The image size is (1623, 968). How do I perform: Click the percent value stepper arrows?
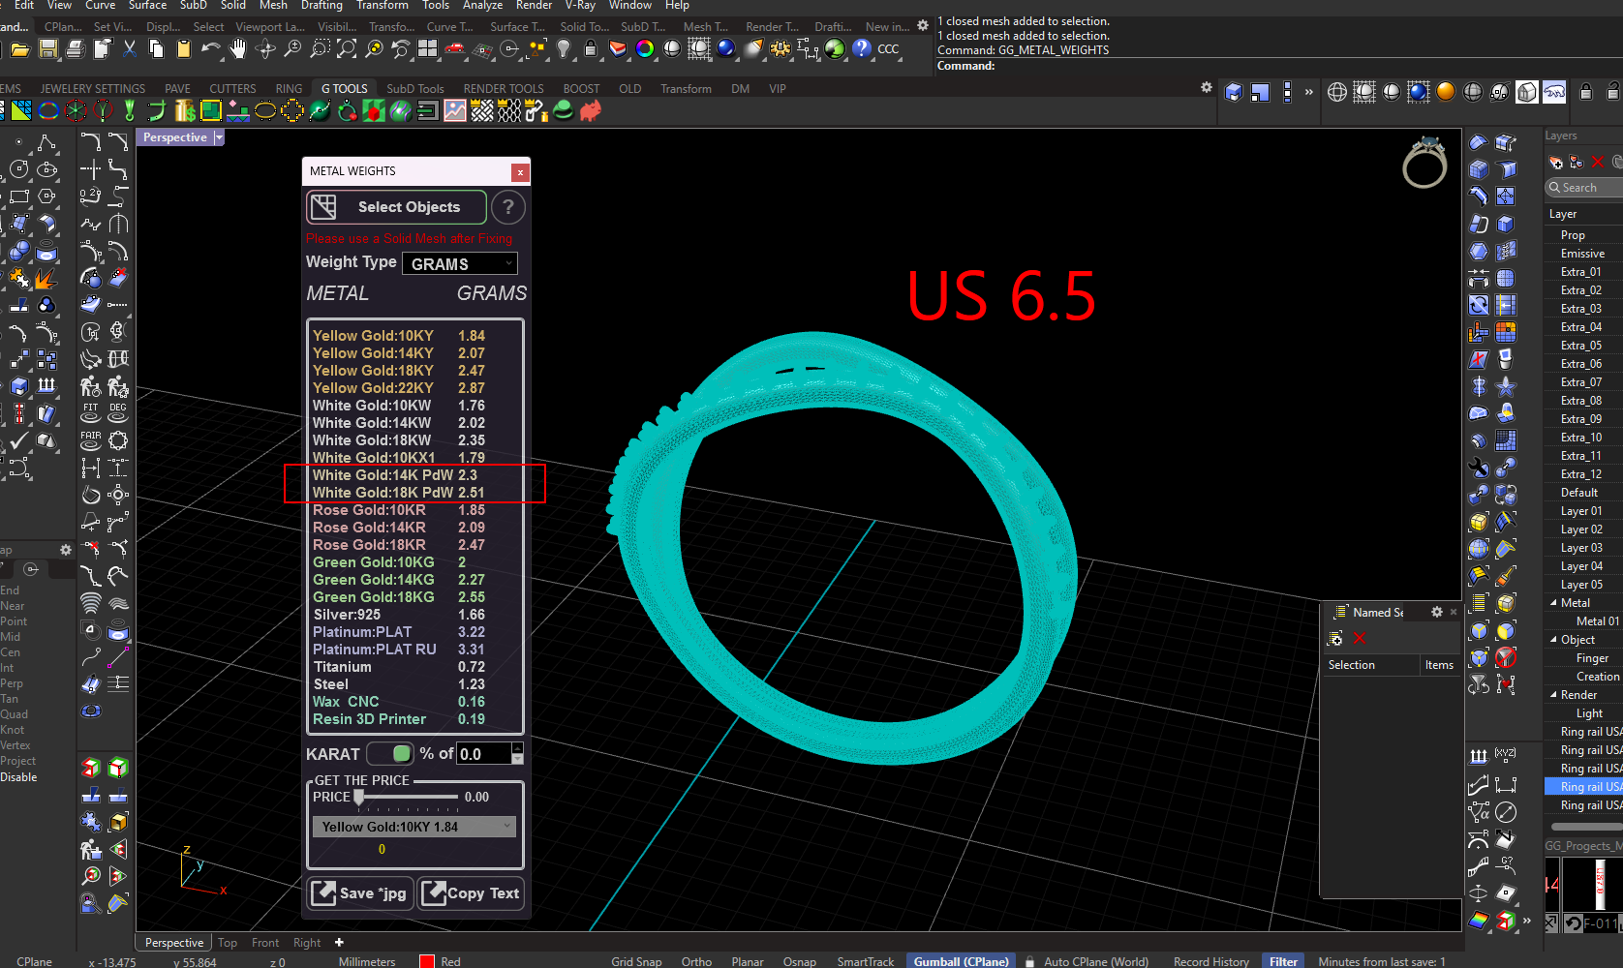517,753
